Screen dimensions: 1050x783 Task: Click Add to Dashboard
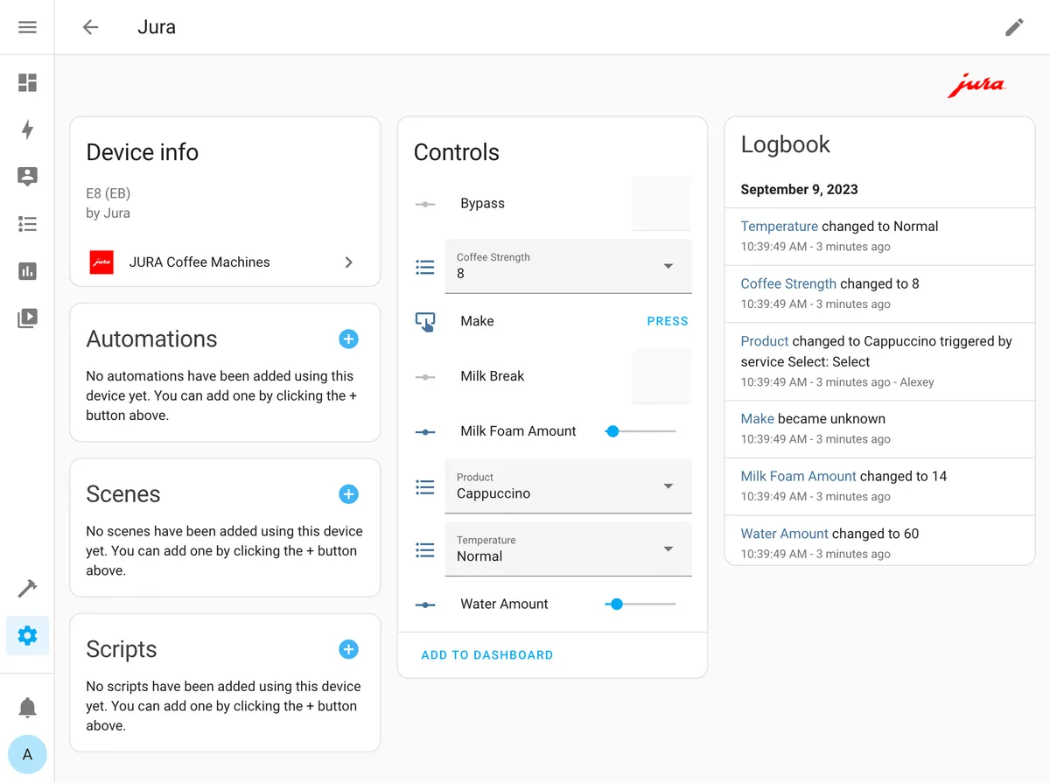tap(487, 654)
